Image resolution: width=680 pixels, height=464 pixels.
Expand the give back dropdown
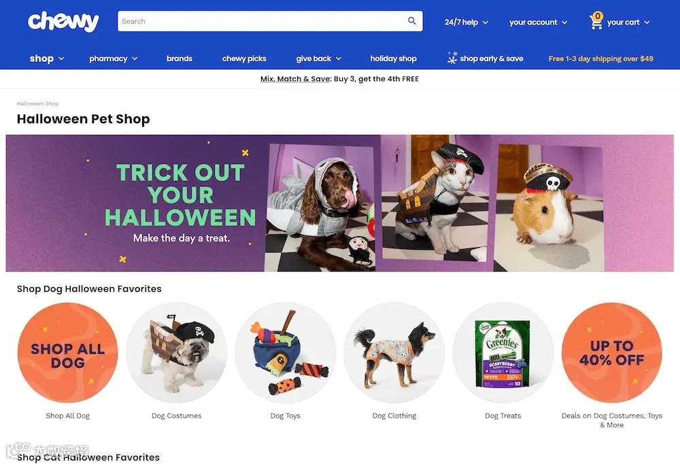[319, 59]
